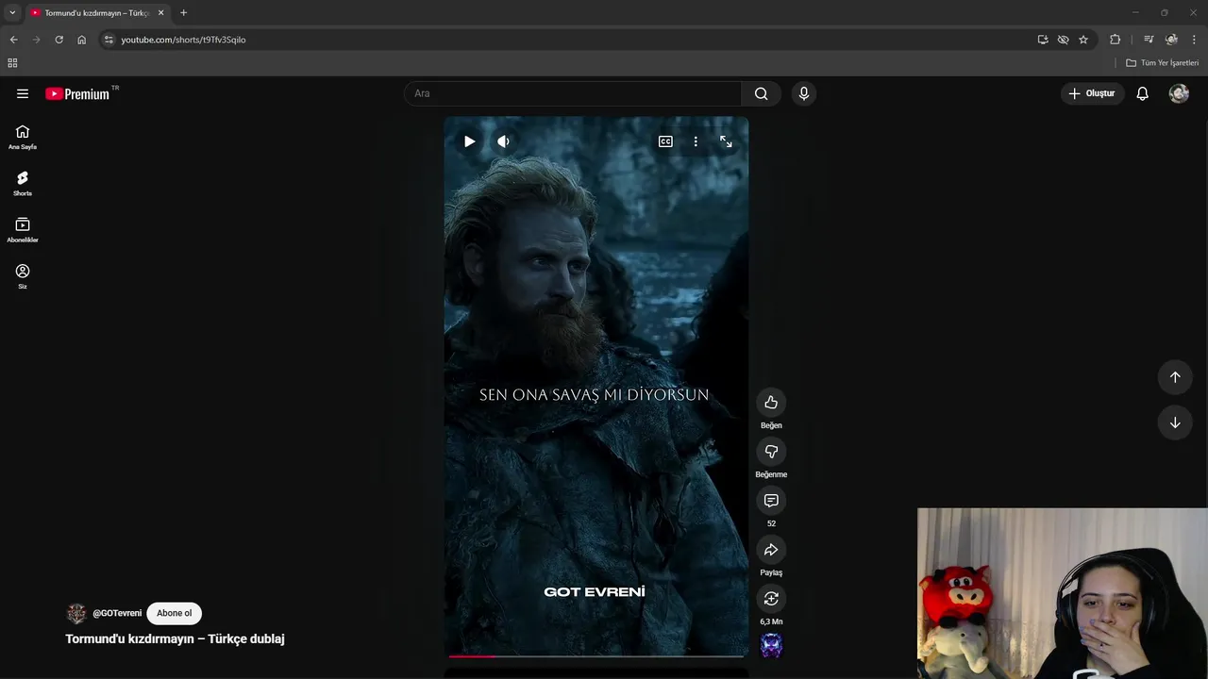Image resolution: width=1208 pixels, height=679 pixels.
Task: Enter fullscreen for the Short
Action: point(726,141)
